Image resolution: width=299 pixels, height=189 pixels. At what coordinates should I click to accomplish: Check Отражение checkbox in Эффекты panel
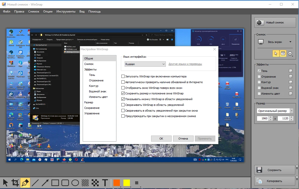pos(259,77)
